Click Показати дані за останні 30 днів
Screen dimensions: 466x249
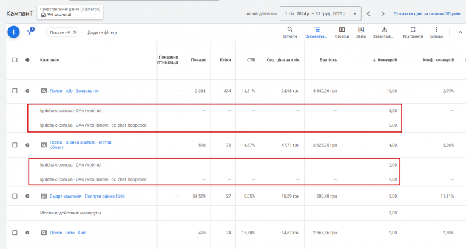pos(427,13)
